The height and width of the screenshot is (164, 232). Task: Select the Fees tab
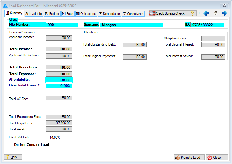pyautogui.click(x=68, y=14)
